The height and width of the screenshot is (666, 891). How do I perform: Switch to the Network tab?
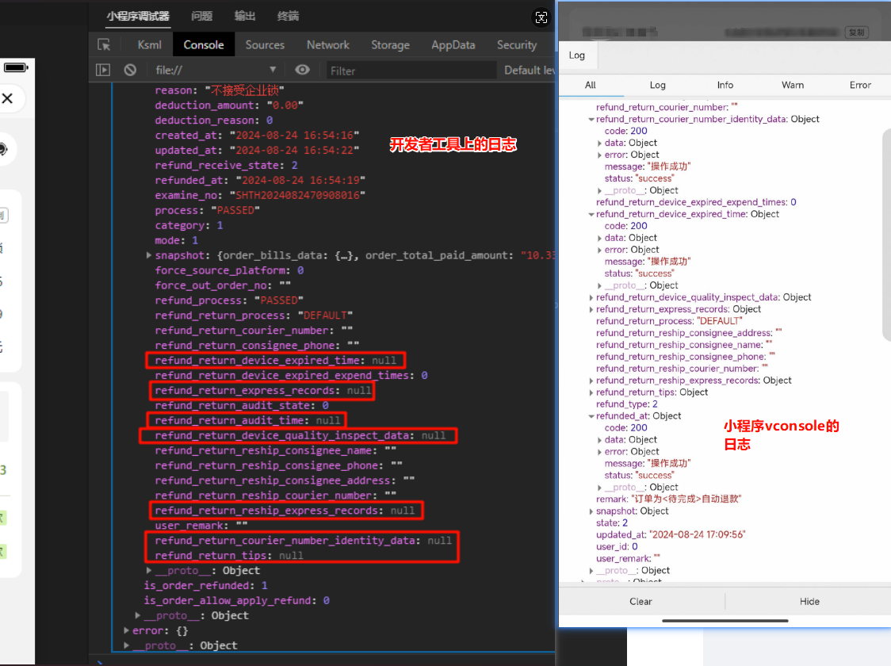click(x=328, y=45)
